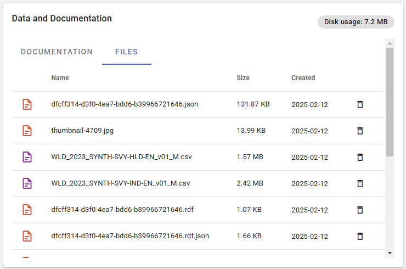This screenshot has height=269, width=406.
Task: Click scrollbar down arrow in file list
Action: click(390, 253)
